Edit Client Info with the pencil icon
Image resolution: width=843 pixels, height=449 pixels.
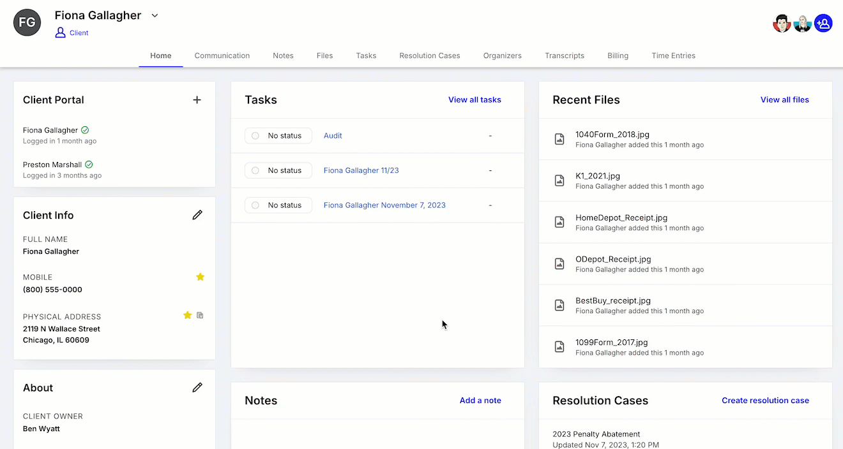click(x=197, y=215)
